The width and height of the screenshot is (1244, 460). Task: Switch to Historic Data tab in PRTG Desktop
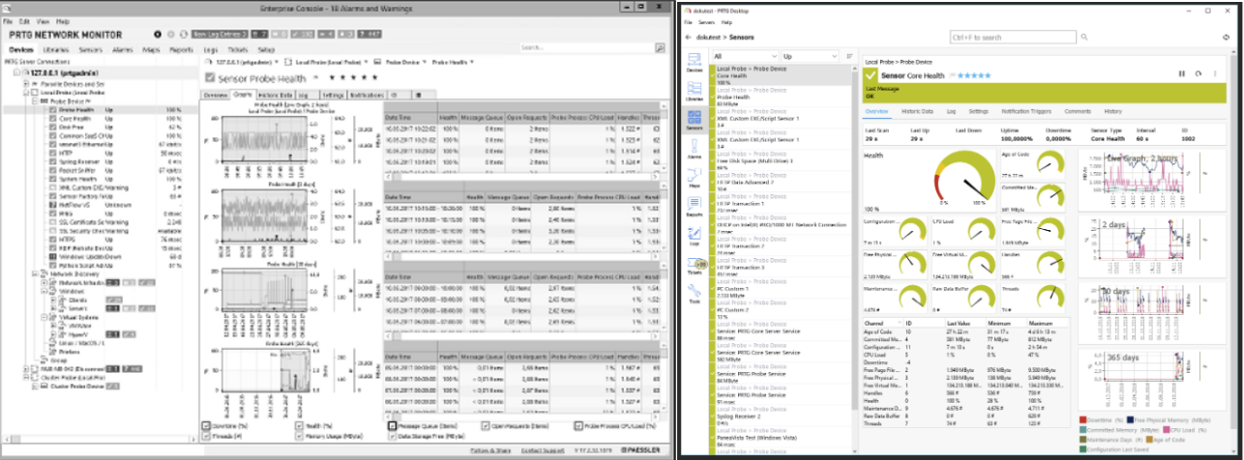point(917,111)
